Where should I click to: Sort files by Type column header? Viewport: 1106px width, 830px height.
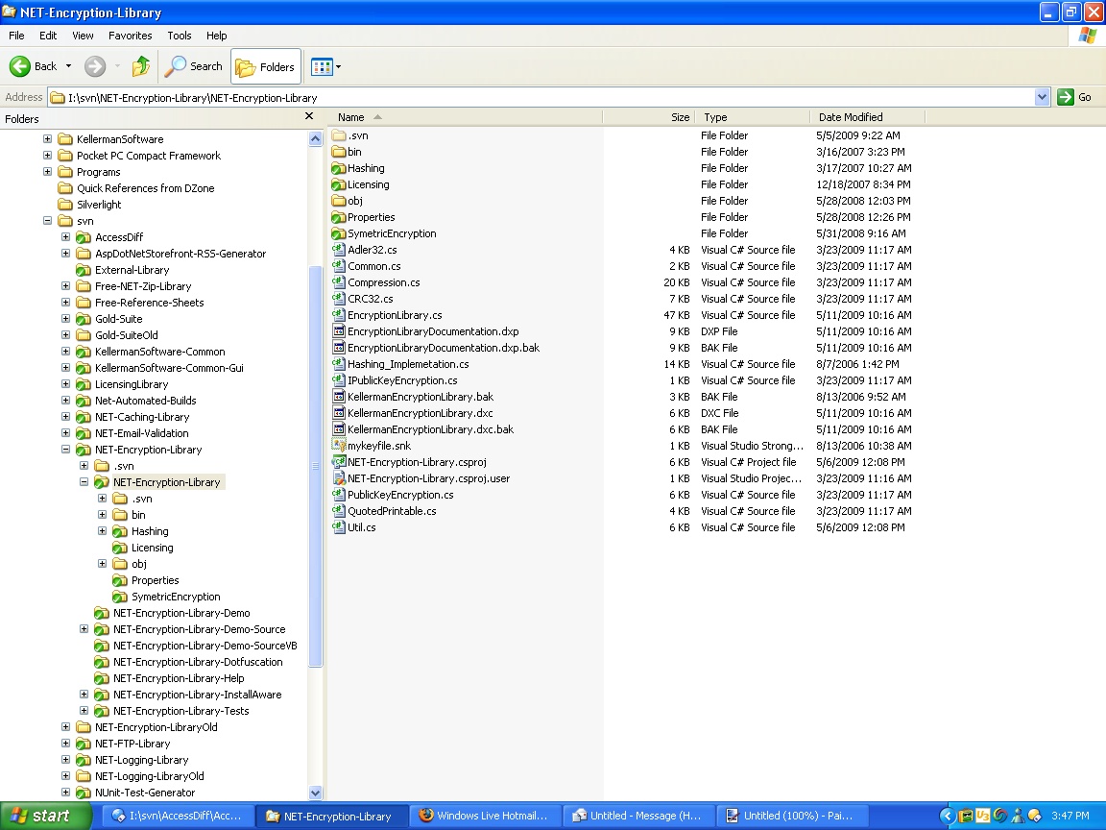[x=753, y=117]
